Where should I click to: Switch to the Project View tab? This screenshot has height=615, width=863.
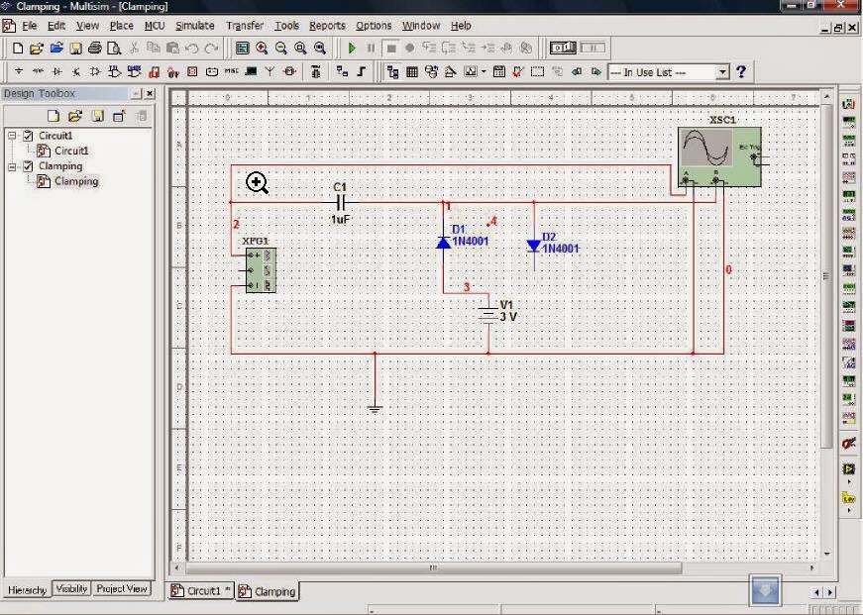pos(122,588)
